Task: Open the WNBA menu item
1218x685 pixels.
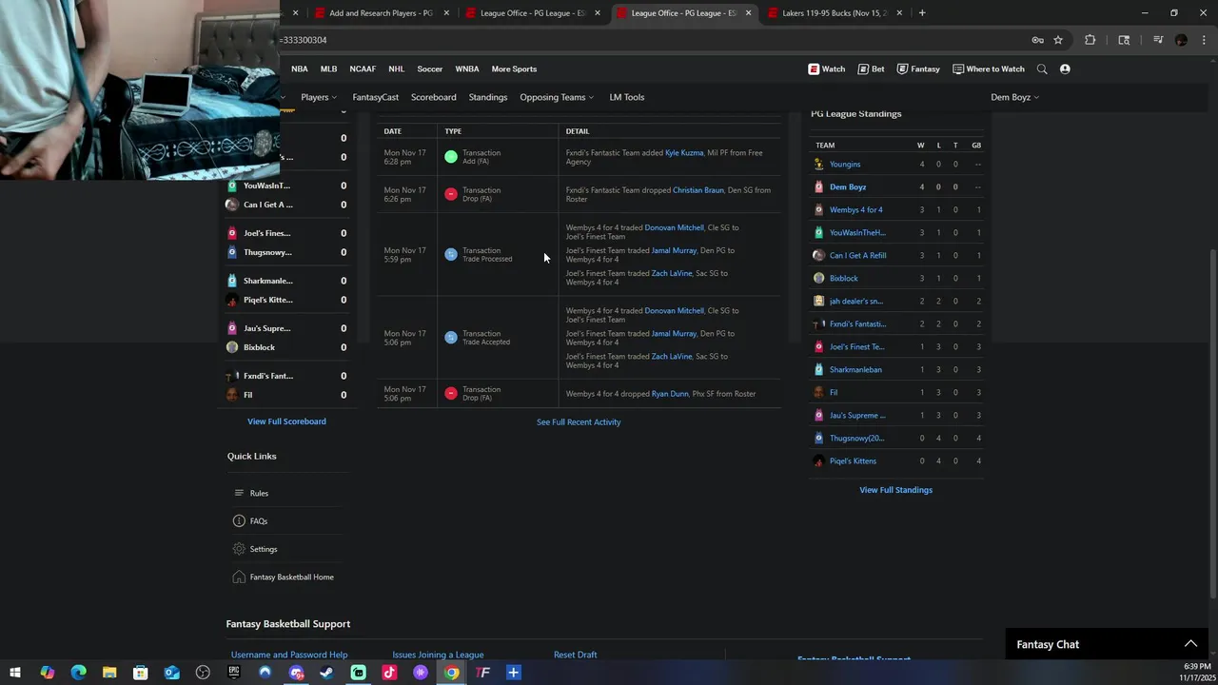Action: tap(467, 68)
